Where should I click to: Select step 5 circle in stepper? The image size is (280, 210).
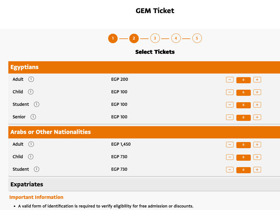[197, 38]
